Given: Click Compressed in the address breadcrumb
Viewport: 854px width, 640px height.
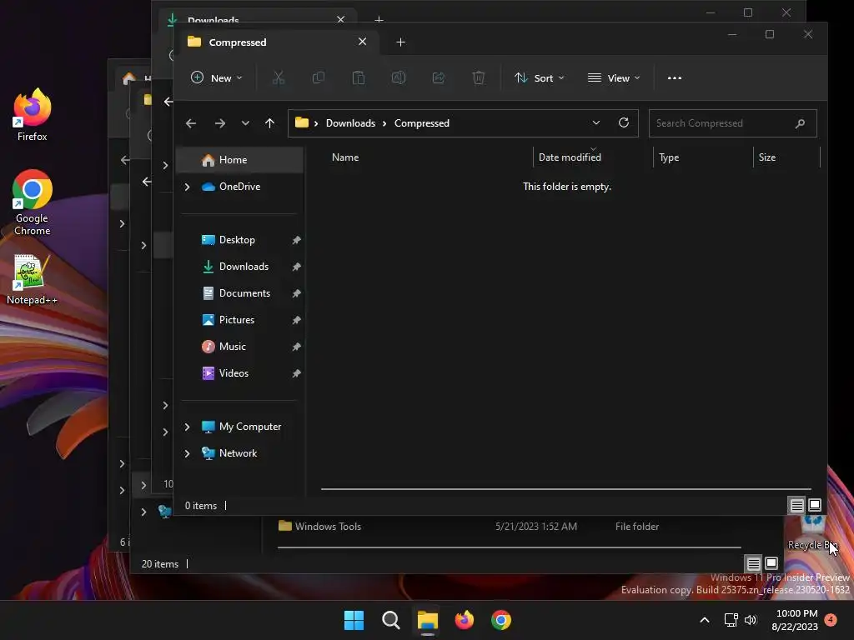Looking at the screenshot, I should click(421, 123).
